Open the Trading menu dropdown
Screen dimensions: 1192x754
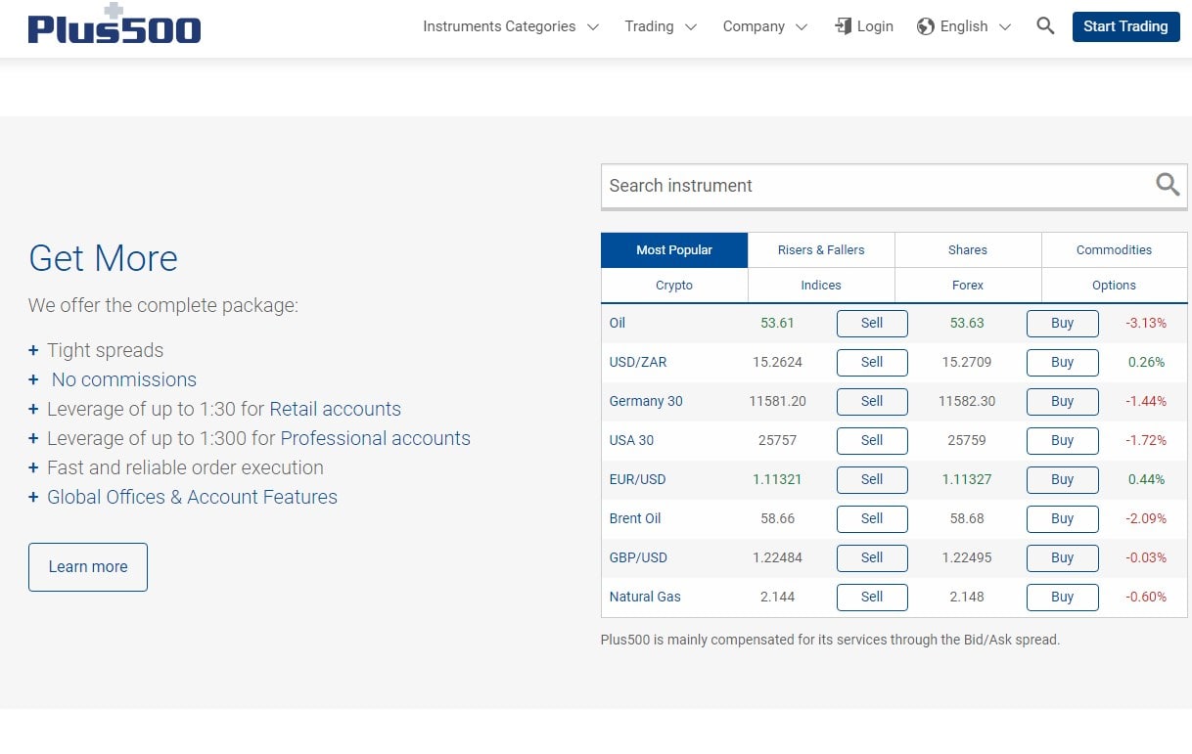click(661, 26)
